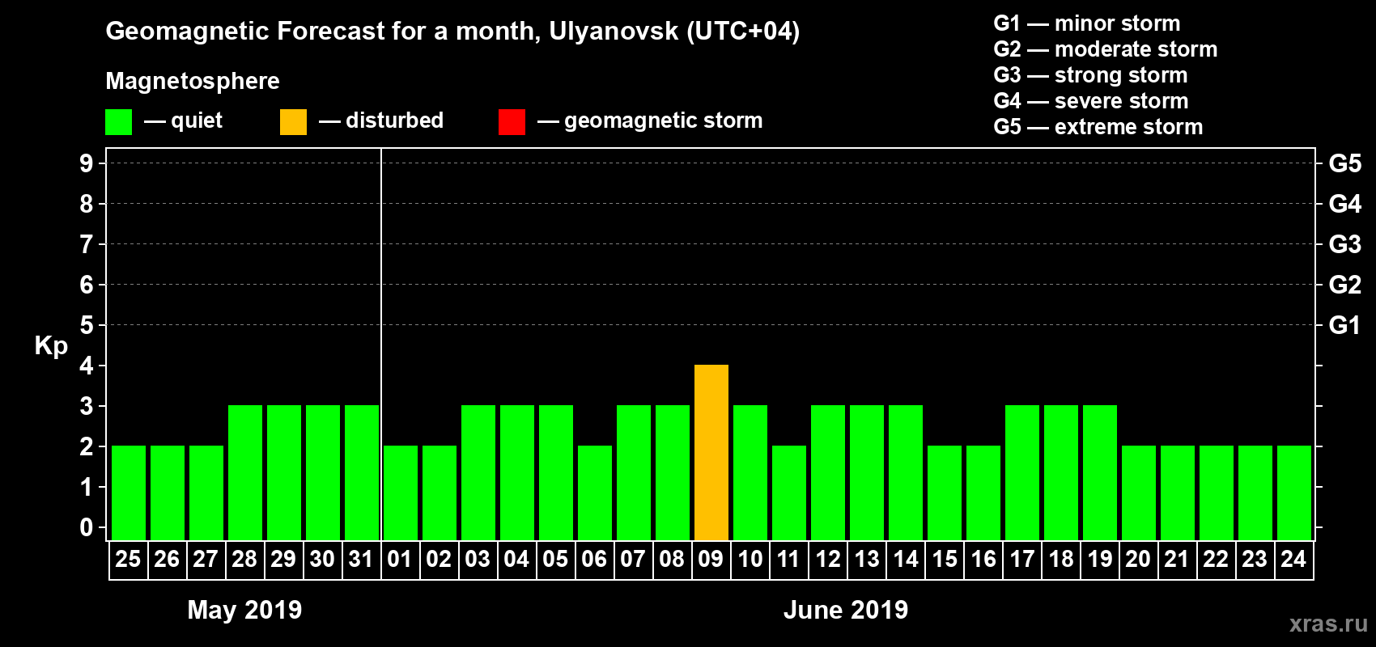Click the June 2019 month label
Viewport: 1376px width, 647px height.
846,610
